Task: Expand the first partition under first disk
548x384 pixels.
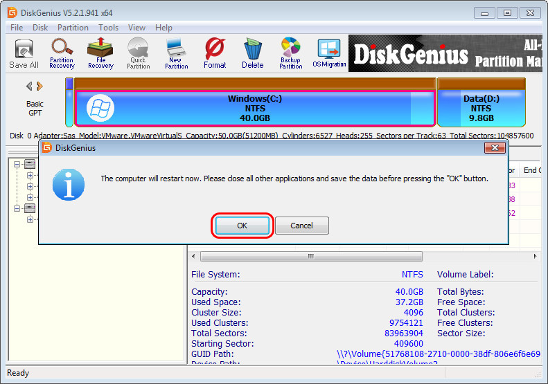Action: click(30, 175)
